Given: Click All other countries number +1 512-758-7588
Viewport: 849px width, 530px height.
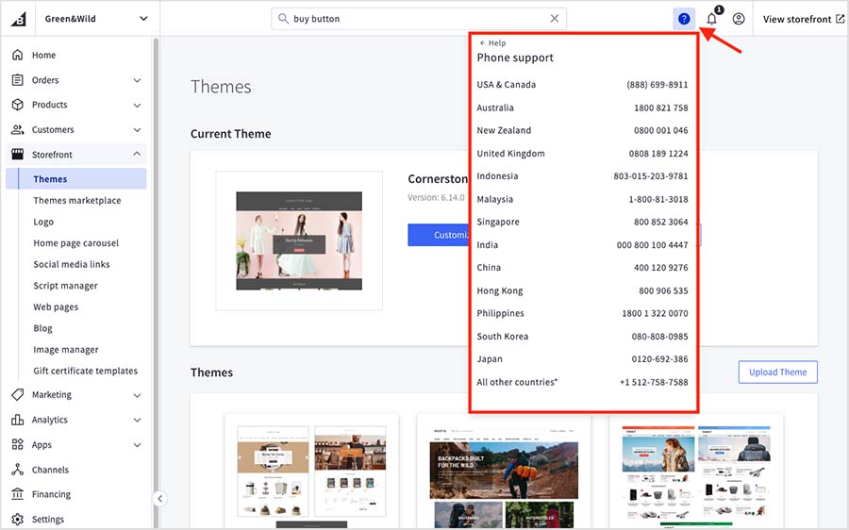Looking at the screenshot, I should click(654, 382).
